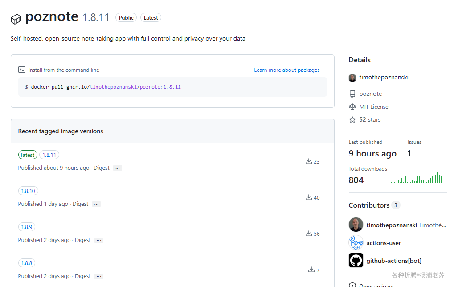Open the poznote repository link
Screen dimensions: 454x287
click(x=370, y=94)
